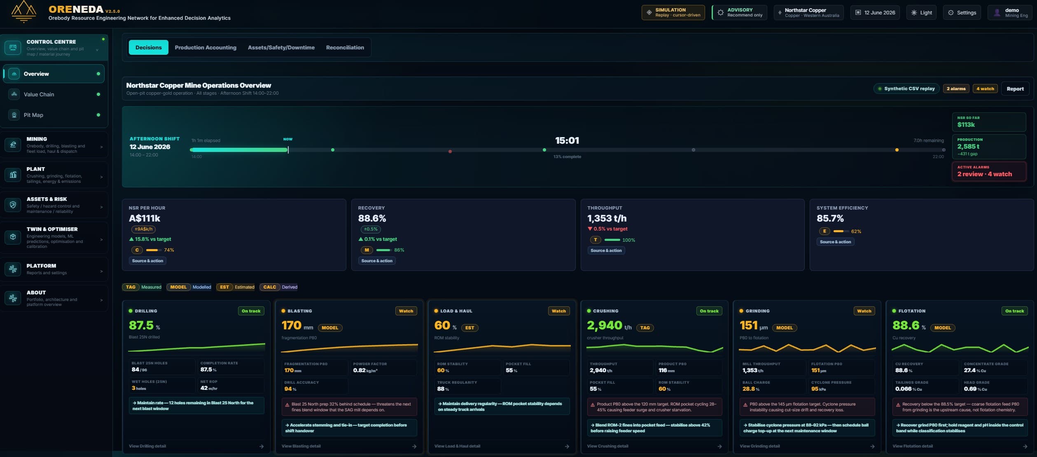Viewport: 1037px width, 457px height.
Task: Click the Blasting card warning triangle icon
Action: [287, 405]
